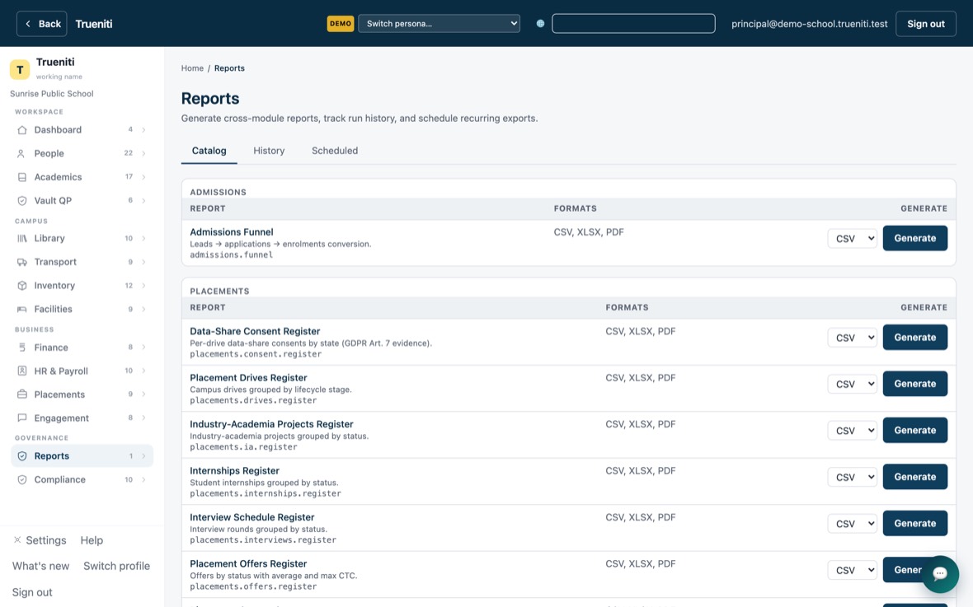Click the placements.consent.register report code
This screenshot has width=973, height=607.
[x=256, y=354]
